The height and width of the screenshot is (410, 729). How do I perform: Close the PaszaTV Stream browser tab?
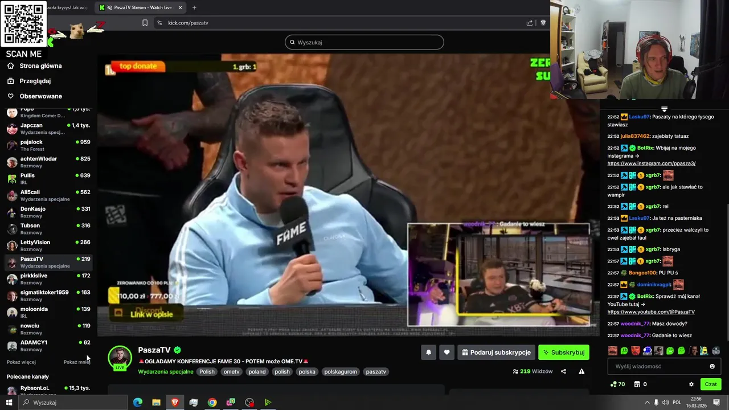click(181, 7)
